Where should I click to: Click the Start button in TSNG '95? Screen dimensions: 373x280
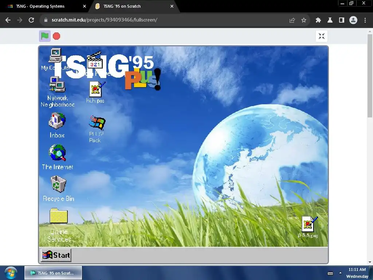pyautogui.click(x=56, y=255)
